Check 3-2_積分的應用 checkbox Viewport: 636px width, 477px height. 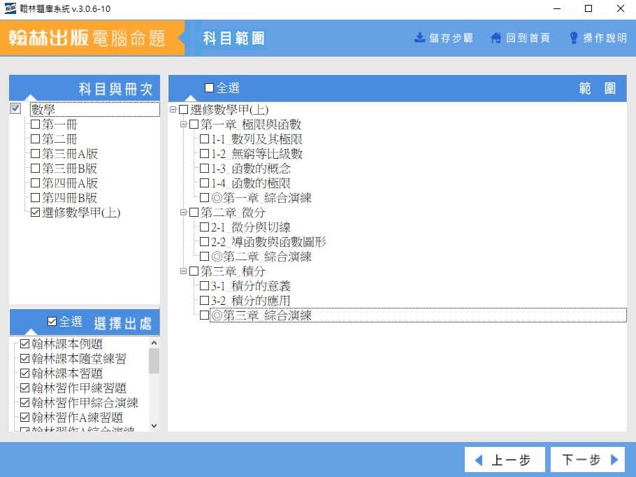point(204,301)
